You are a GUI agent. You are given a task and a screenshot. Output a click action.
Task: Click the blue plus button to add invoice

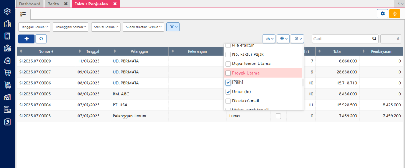click(26, 38)
